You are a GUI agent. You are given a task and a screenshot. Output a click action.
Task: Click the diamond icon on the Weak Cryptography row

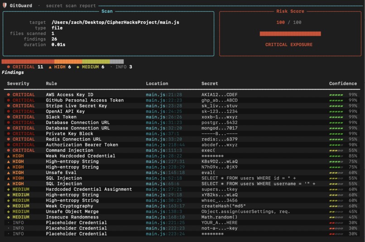[x=9, y=206]
